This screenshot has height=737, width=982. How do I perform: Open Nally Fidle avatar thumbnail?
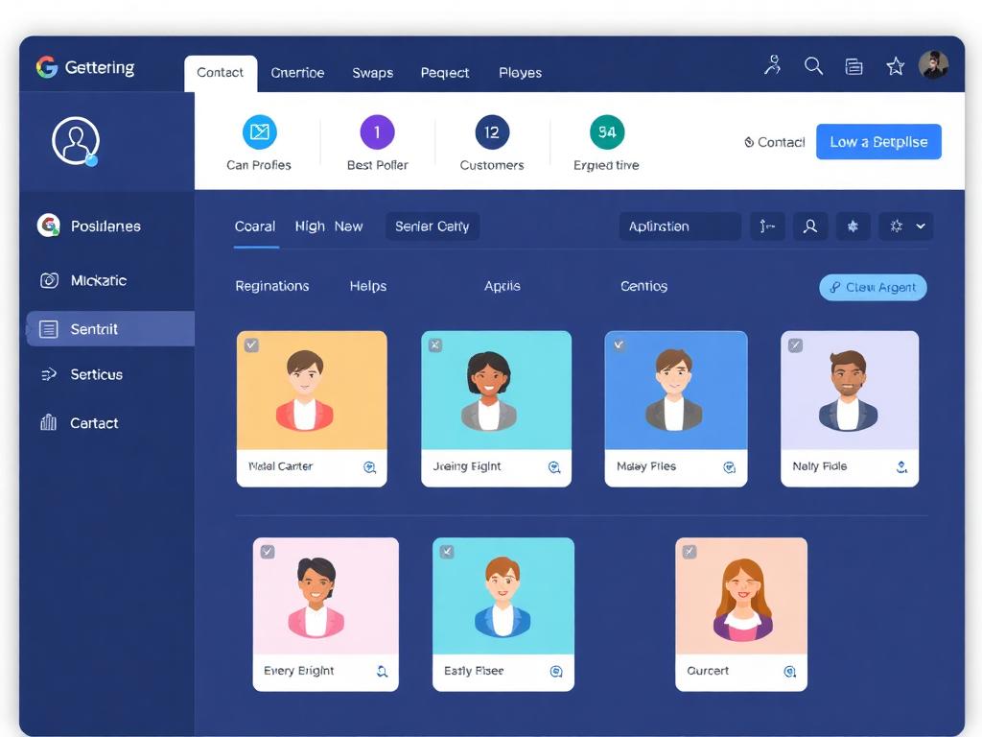pos(848,390)
